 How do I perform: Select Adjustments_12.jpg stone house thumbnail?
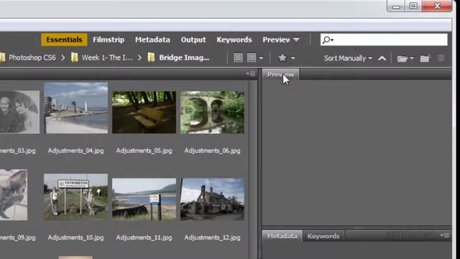[x=213, y=199]
